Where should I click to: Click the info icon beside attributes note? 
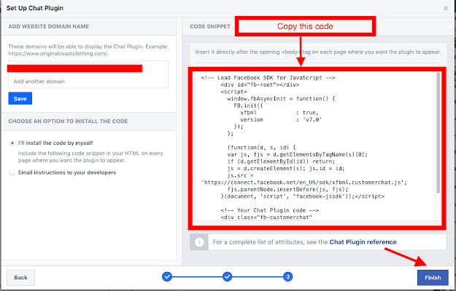click(199, 242)
